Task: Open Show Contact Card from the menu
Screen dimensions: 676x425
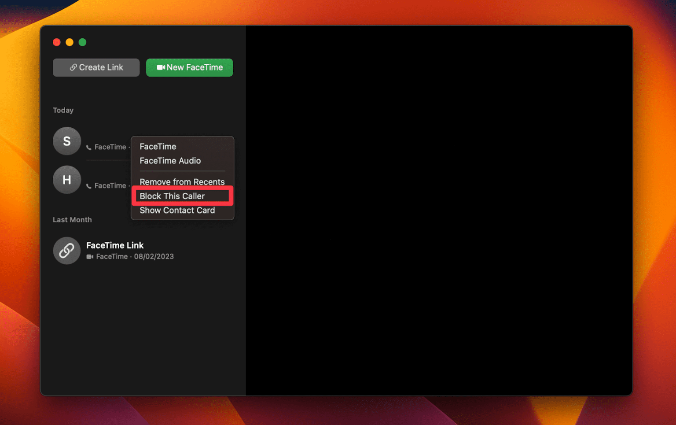Action: (177, 210)
